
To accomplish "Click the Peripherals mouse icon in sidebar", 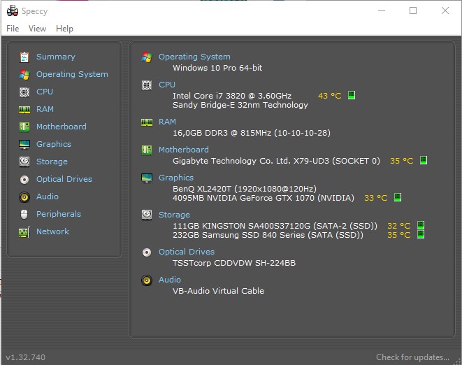I will (x=24, y=215).
